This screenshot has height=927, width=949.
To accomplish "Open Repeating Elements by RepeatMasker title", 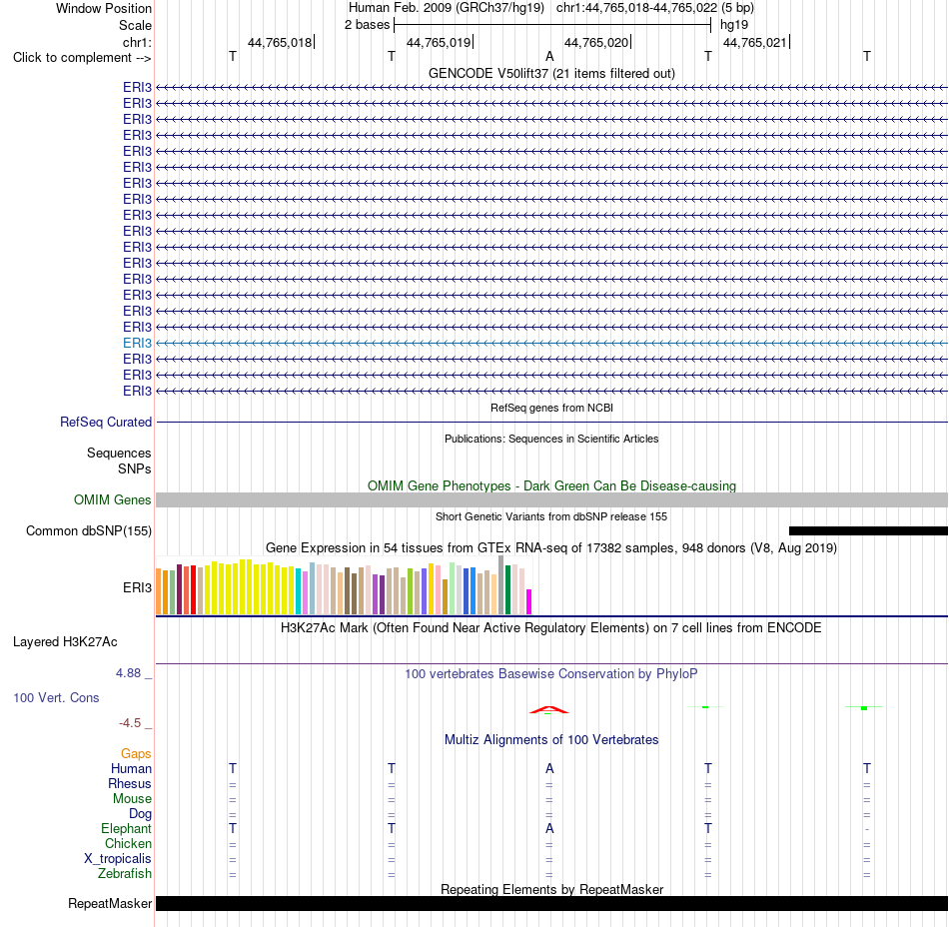I will coord(551,889).
